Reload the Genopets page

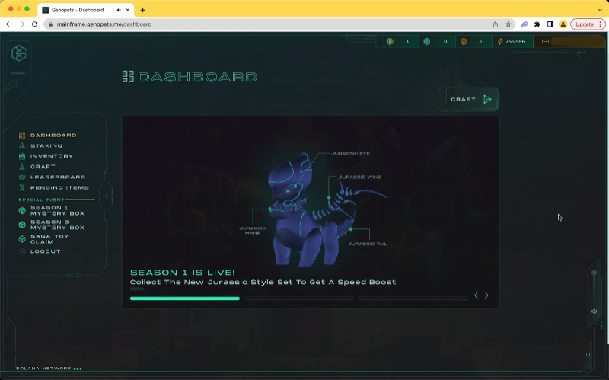34,24
